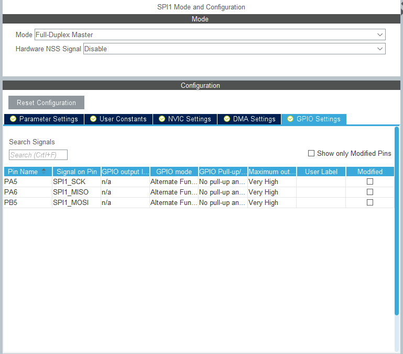Select the PB5 pin name cell
The image size is (403, 354).
click(28, 203)
